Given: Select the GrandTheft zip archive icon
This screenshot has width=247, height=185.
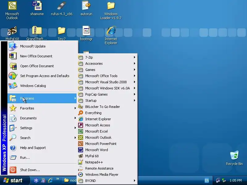Looking at the screenshot, I should [37, 34].
